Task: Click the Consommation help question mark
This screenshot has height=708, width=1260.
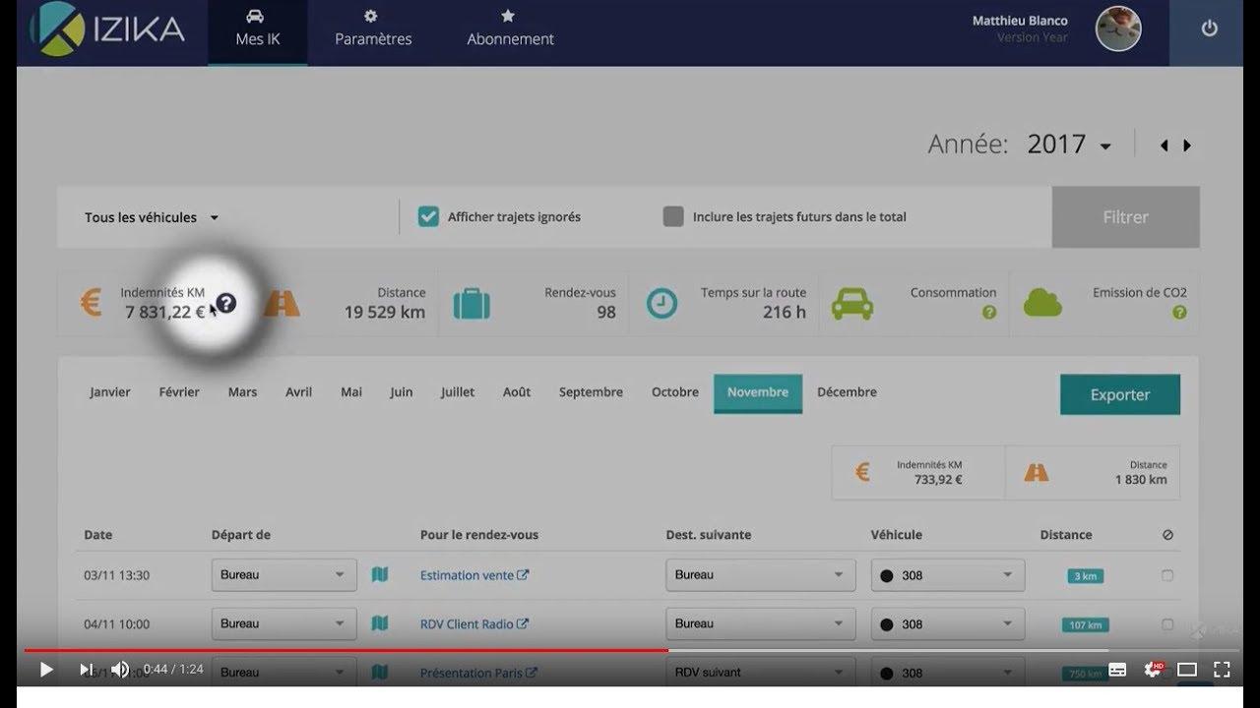Action: (x=989, y=313)
